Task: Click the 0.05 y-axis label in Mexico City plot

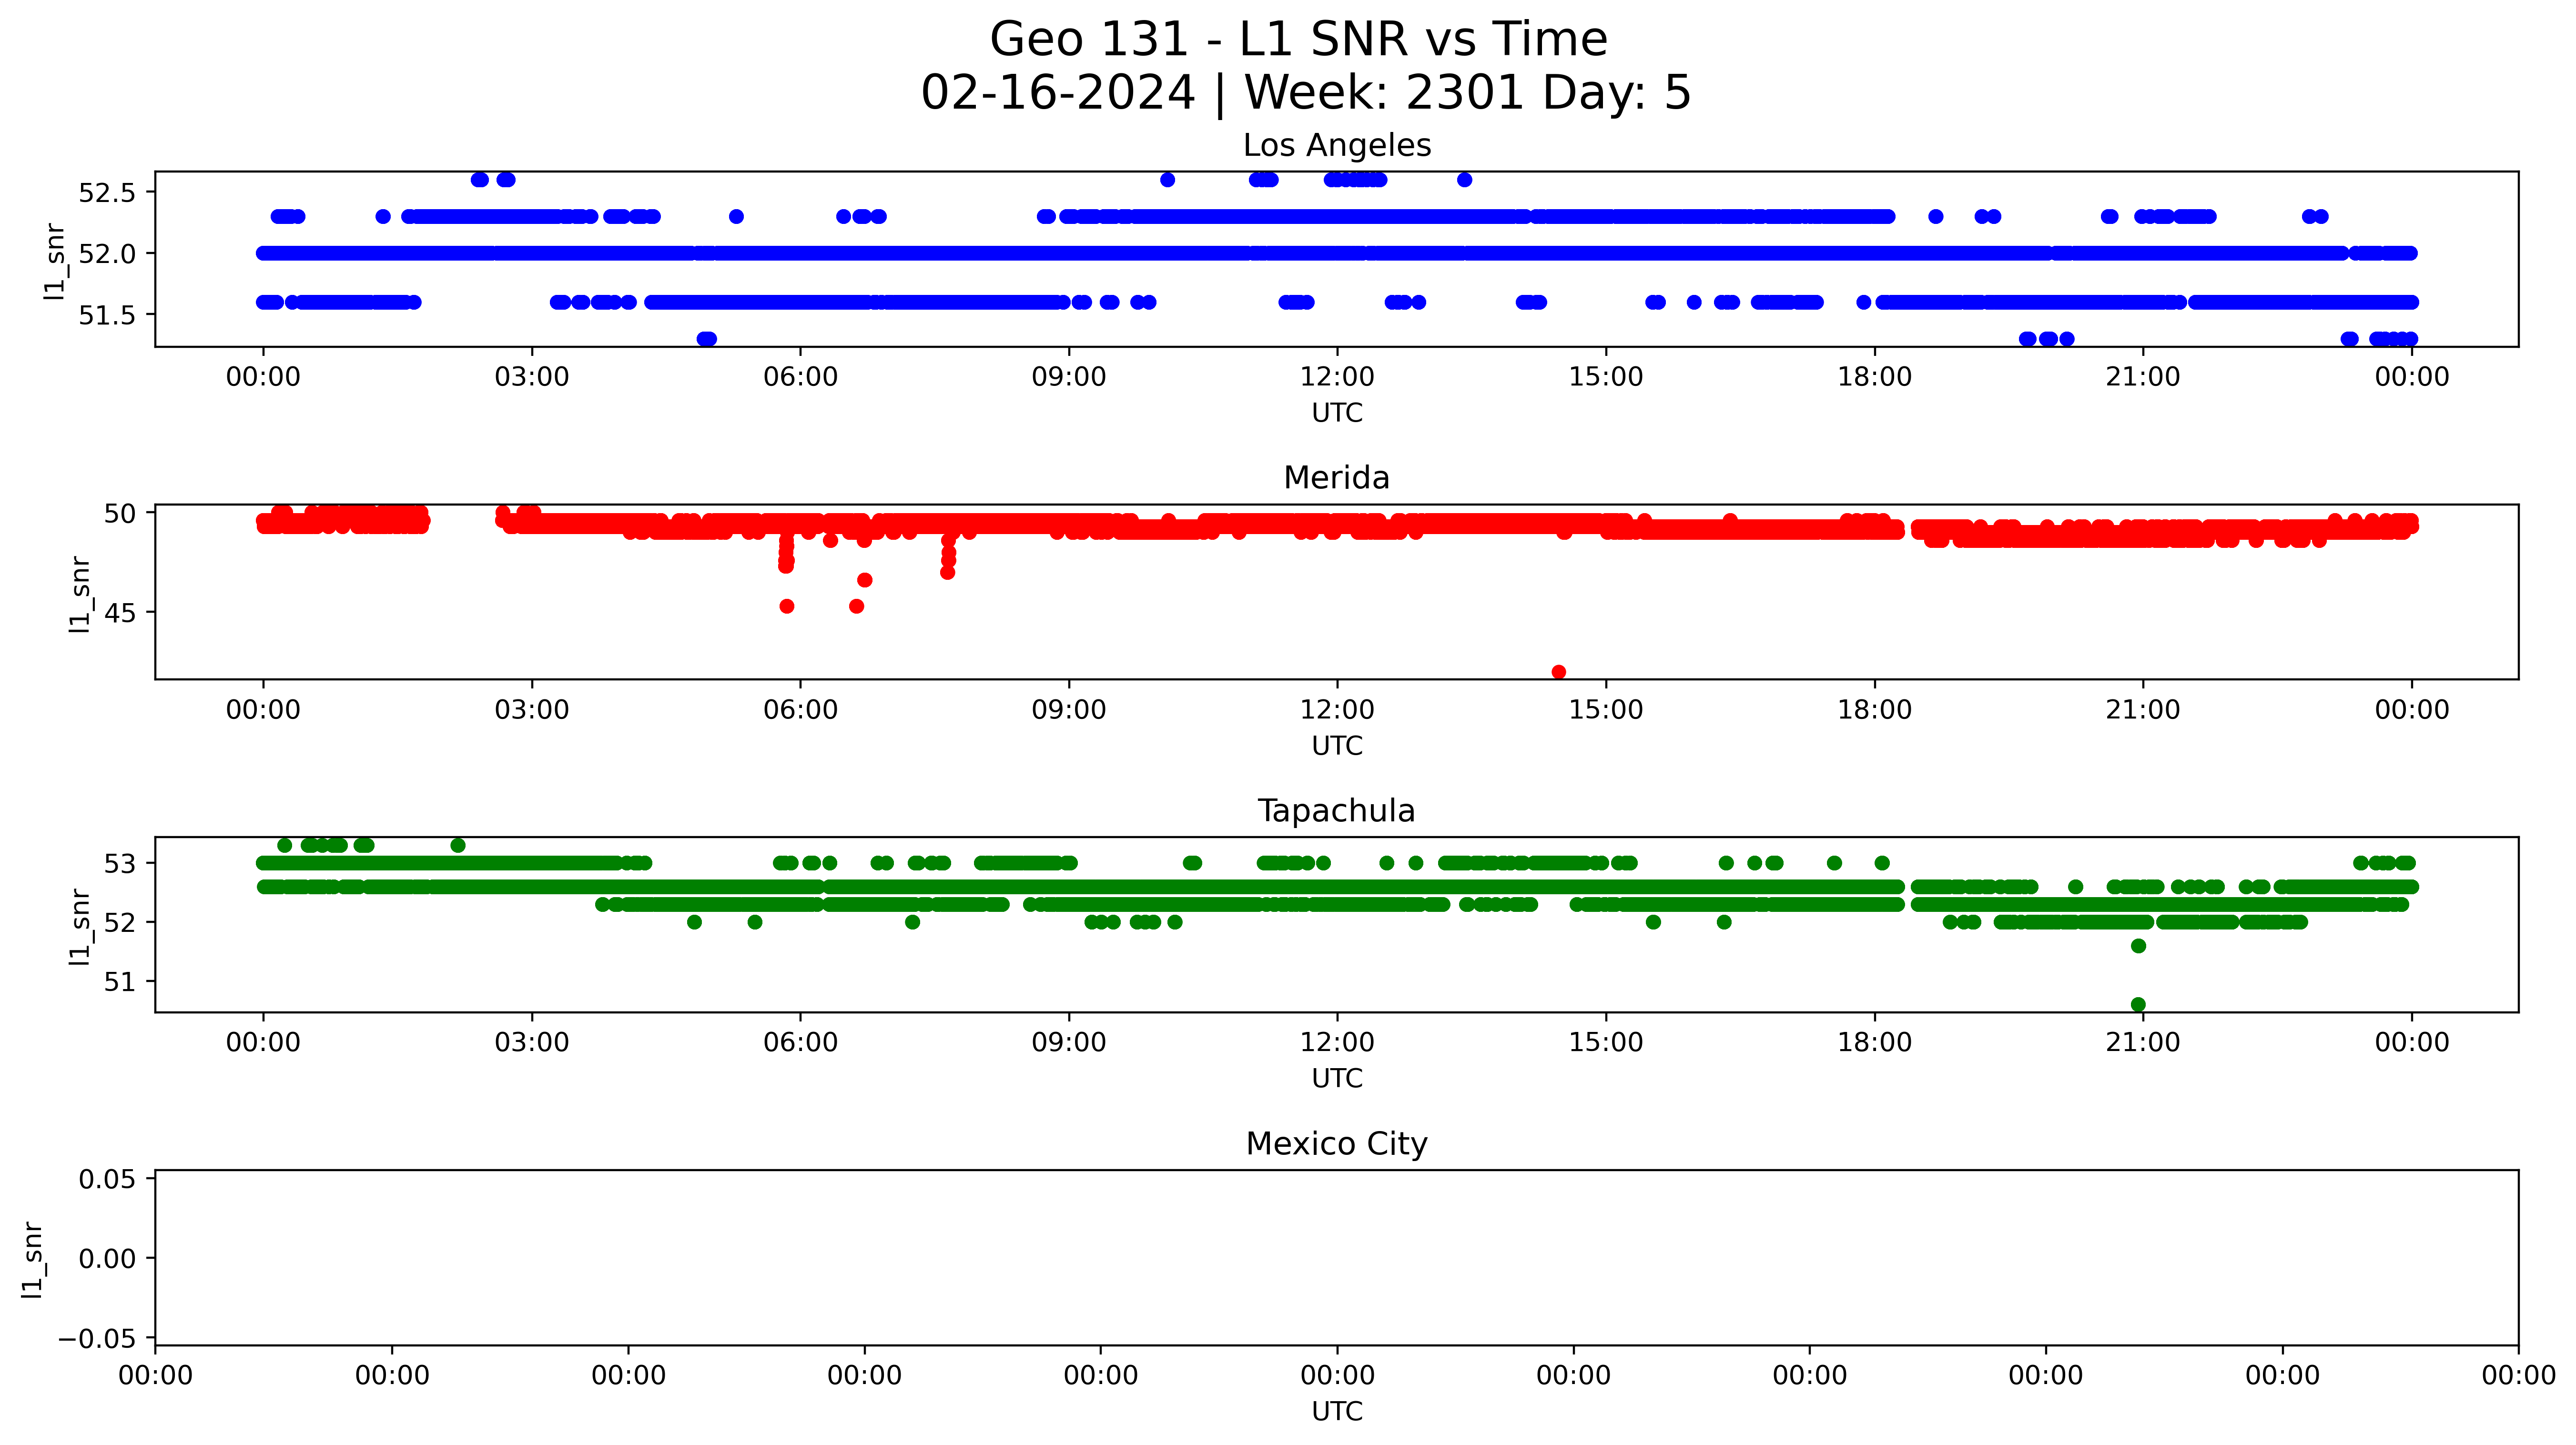Action: (x=107, y=1179)
